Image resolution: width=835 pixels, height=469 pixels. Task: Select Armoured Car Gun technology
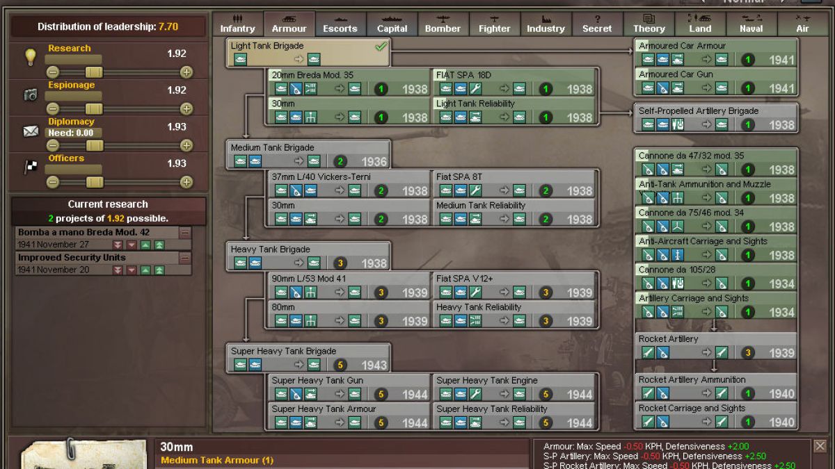coord(716,81)
